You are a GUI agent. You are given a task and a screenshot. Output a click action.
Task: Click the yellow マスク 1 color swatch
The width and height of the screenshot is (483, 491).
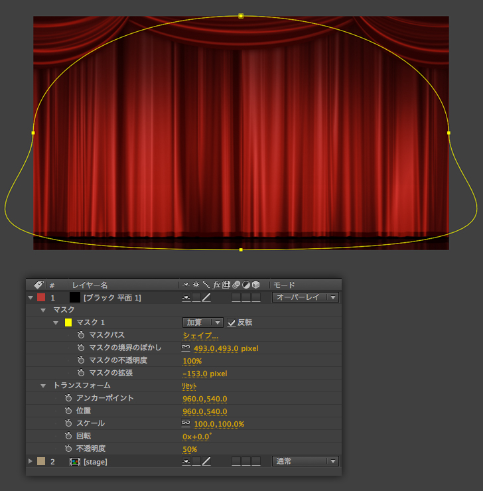pos(68,323)
